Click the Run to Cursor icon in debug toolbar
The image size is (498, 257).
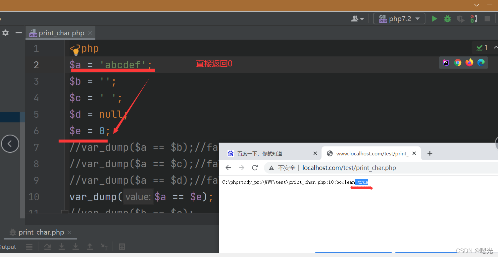pyautogui.click(x=104, y=247)
